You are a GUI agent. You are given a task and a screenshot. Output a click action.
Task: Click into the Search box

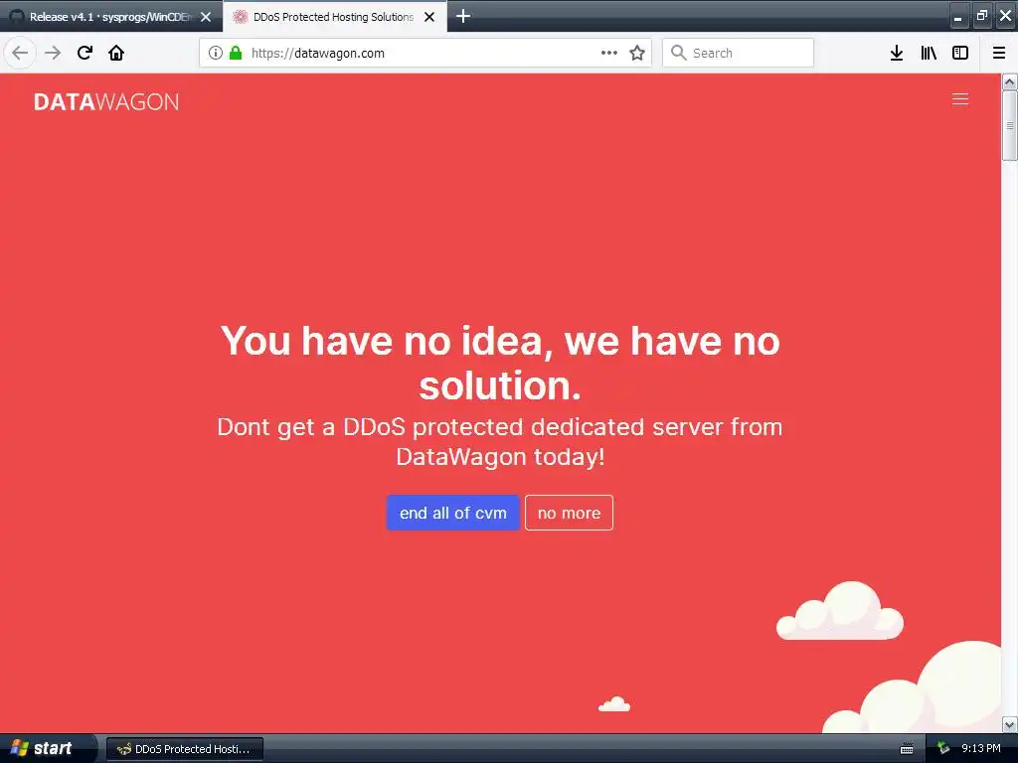pos(738,53)
